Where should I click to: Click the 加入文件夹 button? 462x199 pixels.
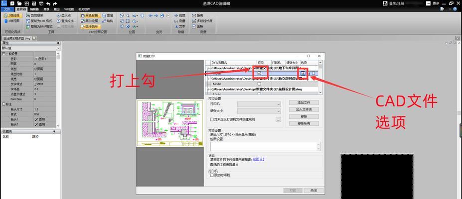304,109
